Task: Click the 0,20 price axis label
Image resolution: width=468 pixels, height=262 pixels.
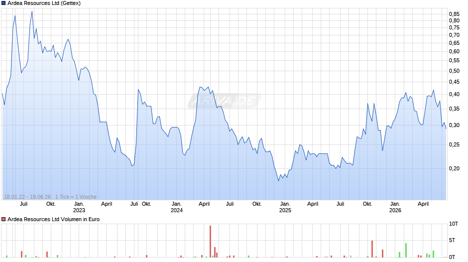Action: 454,168
